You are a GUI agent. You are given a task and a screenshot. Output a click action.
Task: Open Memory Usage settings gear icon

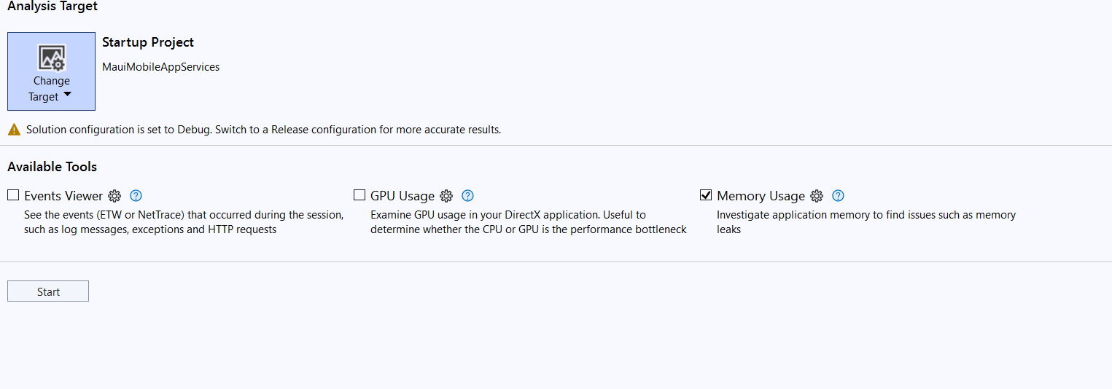click(x=817, y=196)
